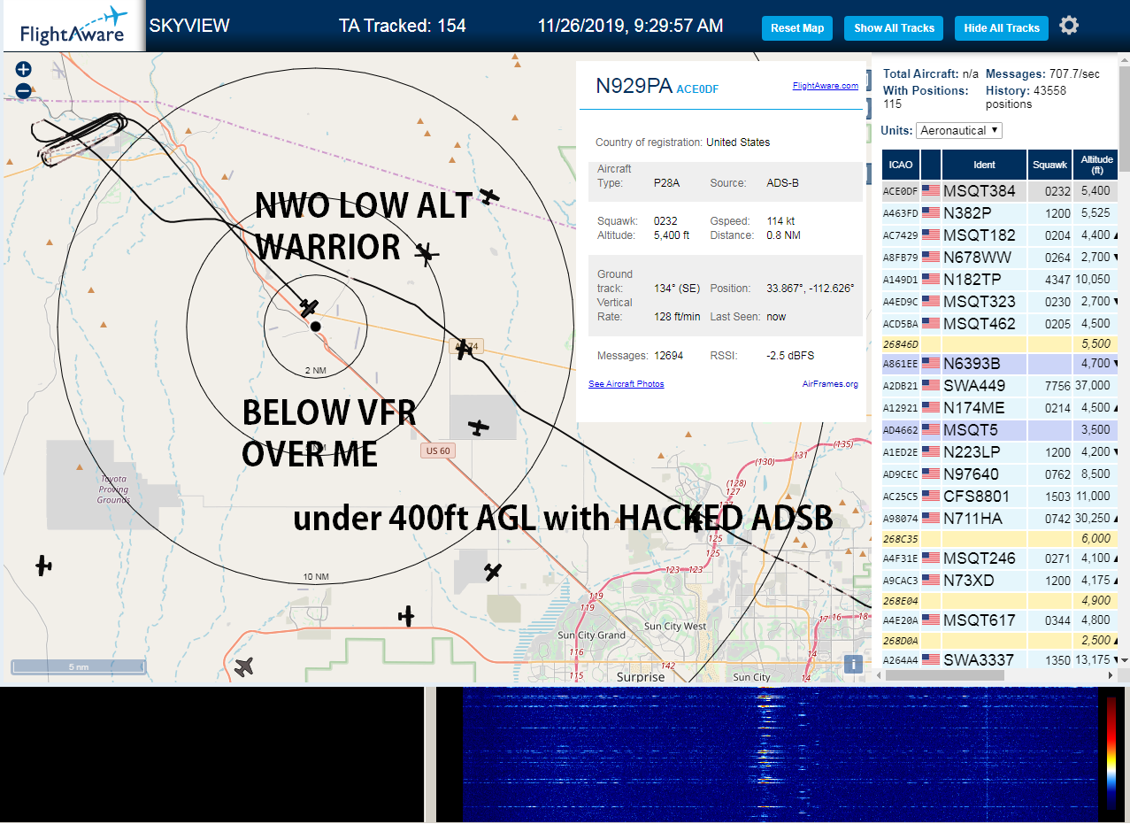Select the 26846D row with altitude 5,500
Screen dimensions: 1130x824
tap(1000, 344)
